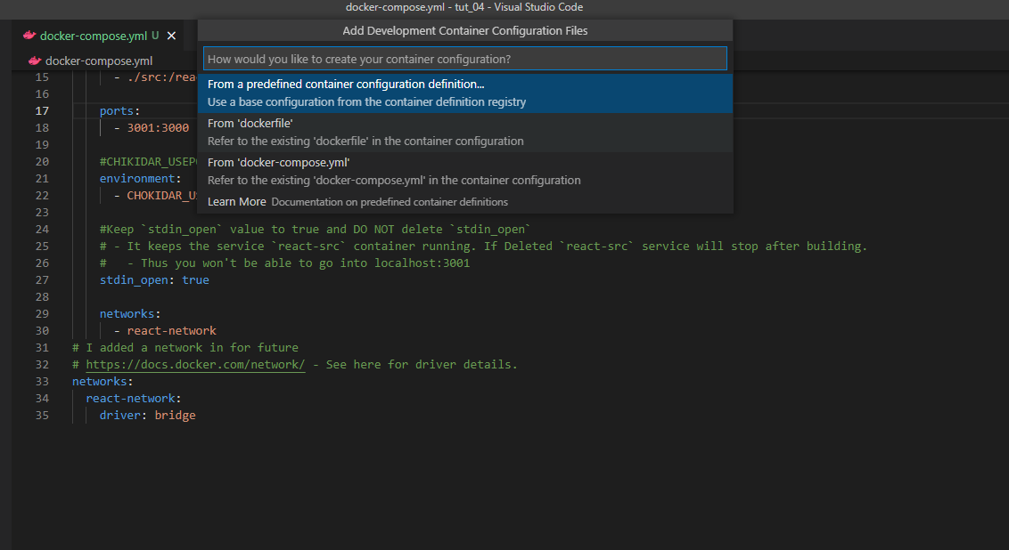
Task: Close the docker-compose.yml editor tab
Action: 172,36
